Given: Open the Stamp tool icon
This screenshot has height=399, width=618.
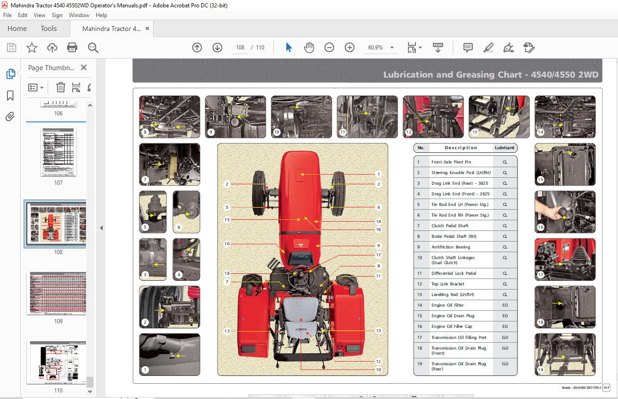Looking at the screenshot, I should tap(529, 48).
